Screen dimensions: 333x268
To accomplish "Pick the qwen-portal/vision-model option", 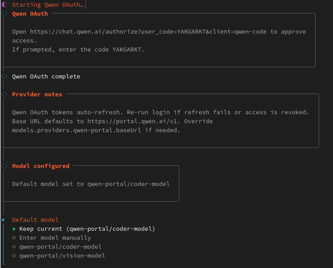I will 62,256.
